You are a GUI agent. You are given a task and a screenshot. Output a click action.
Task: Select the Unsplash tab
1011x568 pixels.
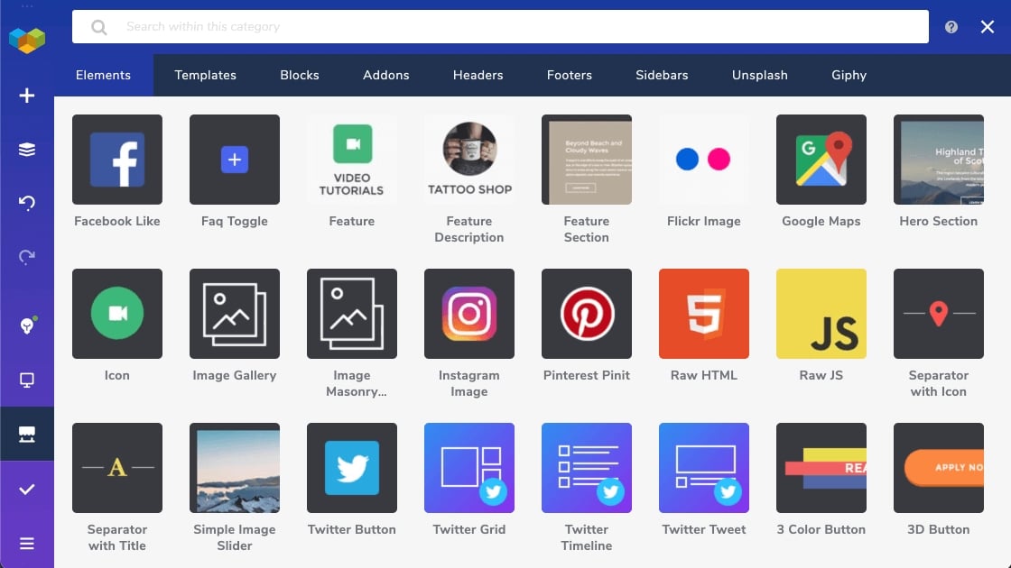pos(759,76)
